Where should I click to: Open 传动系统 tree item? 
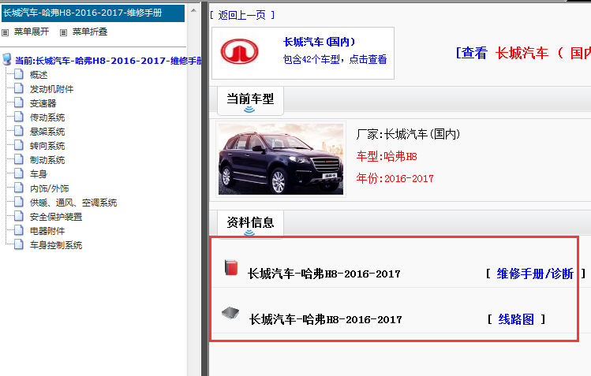coord(47,117)
